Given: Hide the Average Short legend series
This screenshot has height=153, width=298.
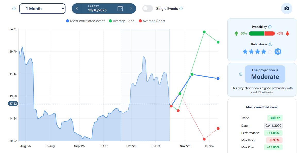Looking at the screenshot, I should coord(152,21).
